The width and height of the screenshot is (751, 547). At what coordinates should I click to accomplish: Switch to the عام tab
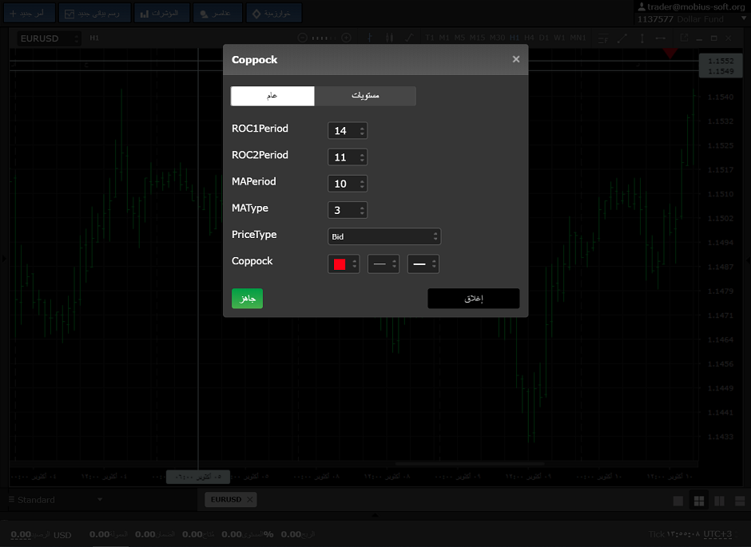(x=272, y=96)
